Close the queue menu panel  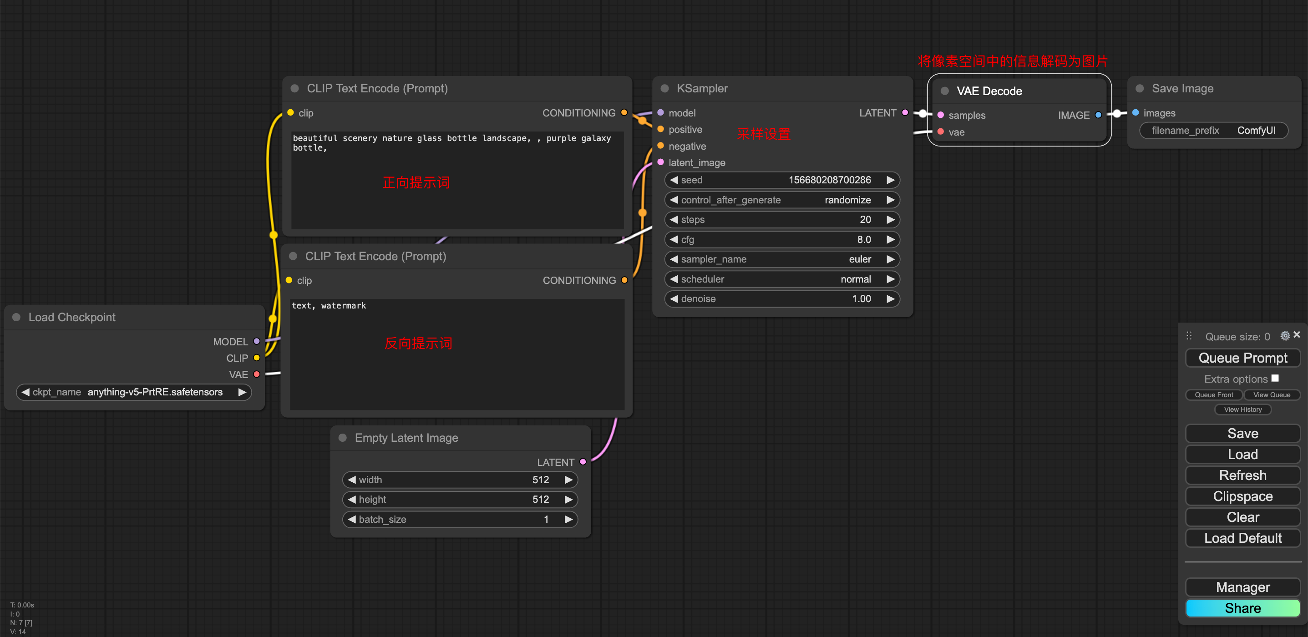point(1297,334)
